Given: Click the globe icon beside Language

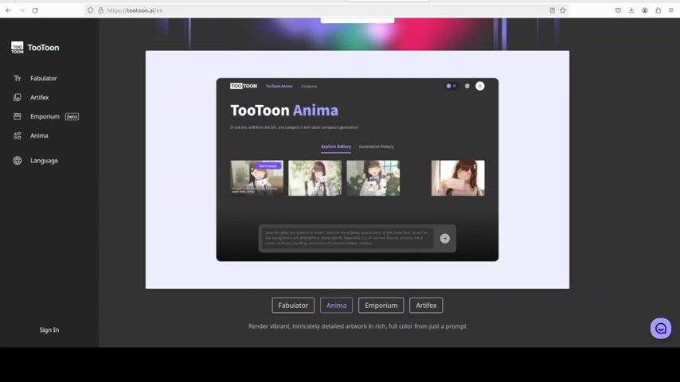Looking at the screenshot, I should 18,161.
